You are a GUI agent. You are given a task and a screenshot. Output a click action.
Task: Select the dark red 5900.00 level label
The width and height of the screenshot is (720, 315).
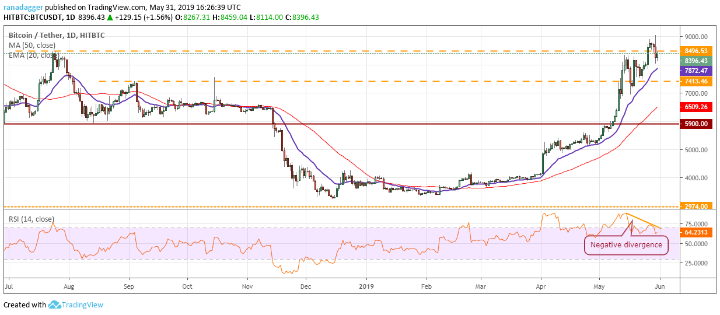pos(696,124)
